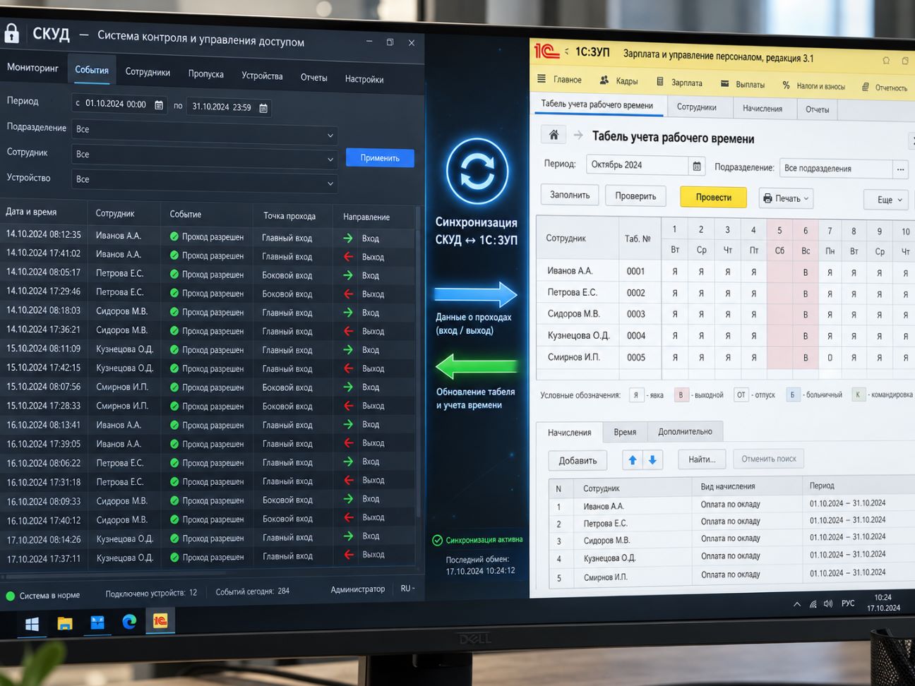Image resolution: width=915 pixels, height=686 pixels.
Task: Open the Налоги и взносы menu section
Action: 813,86
